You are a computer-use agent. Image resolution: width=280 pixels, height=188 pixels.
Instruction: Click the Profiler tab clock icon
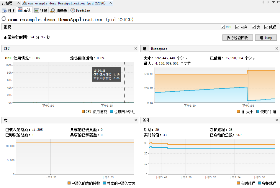(x=73, y=10)
